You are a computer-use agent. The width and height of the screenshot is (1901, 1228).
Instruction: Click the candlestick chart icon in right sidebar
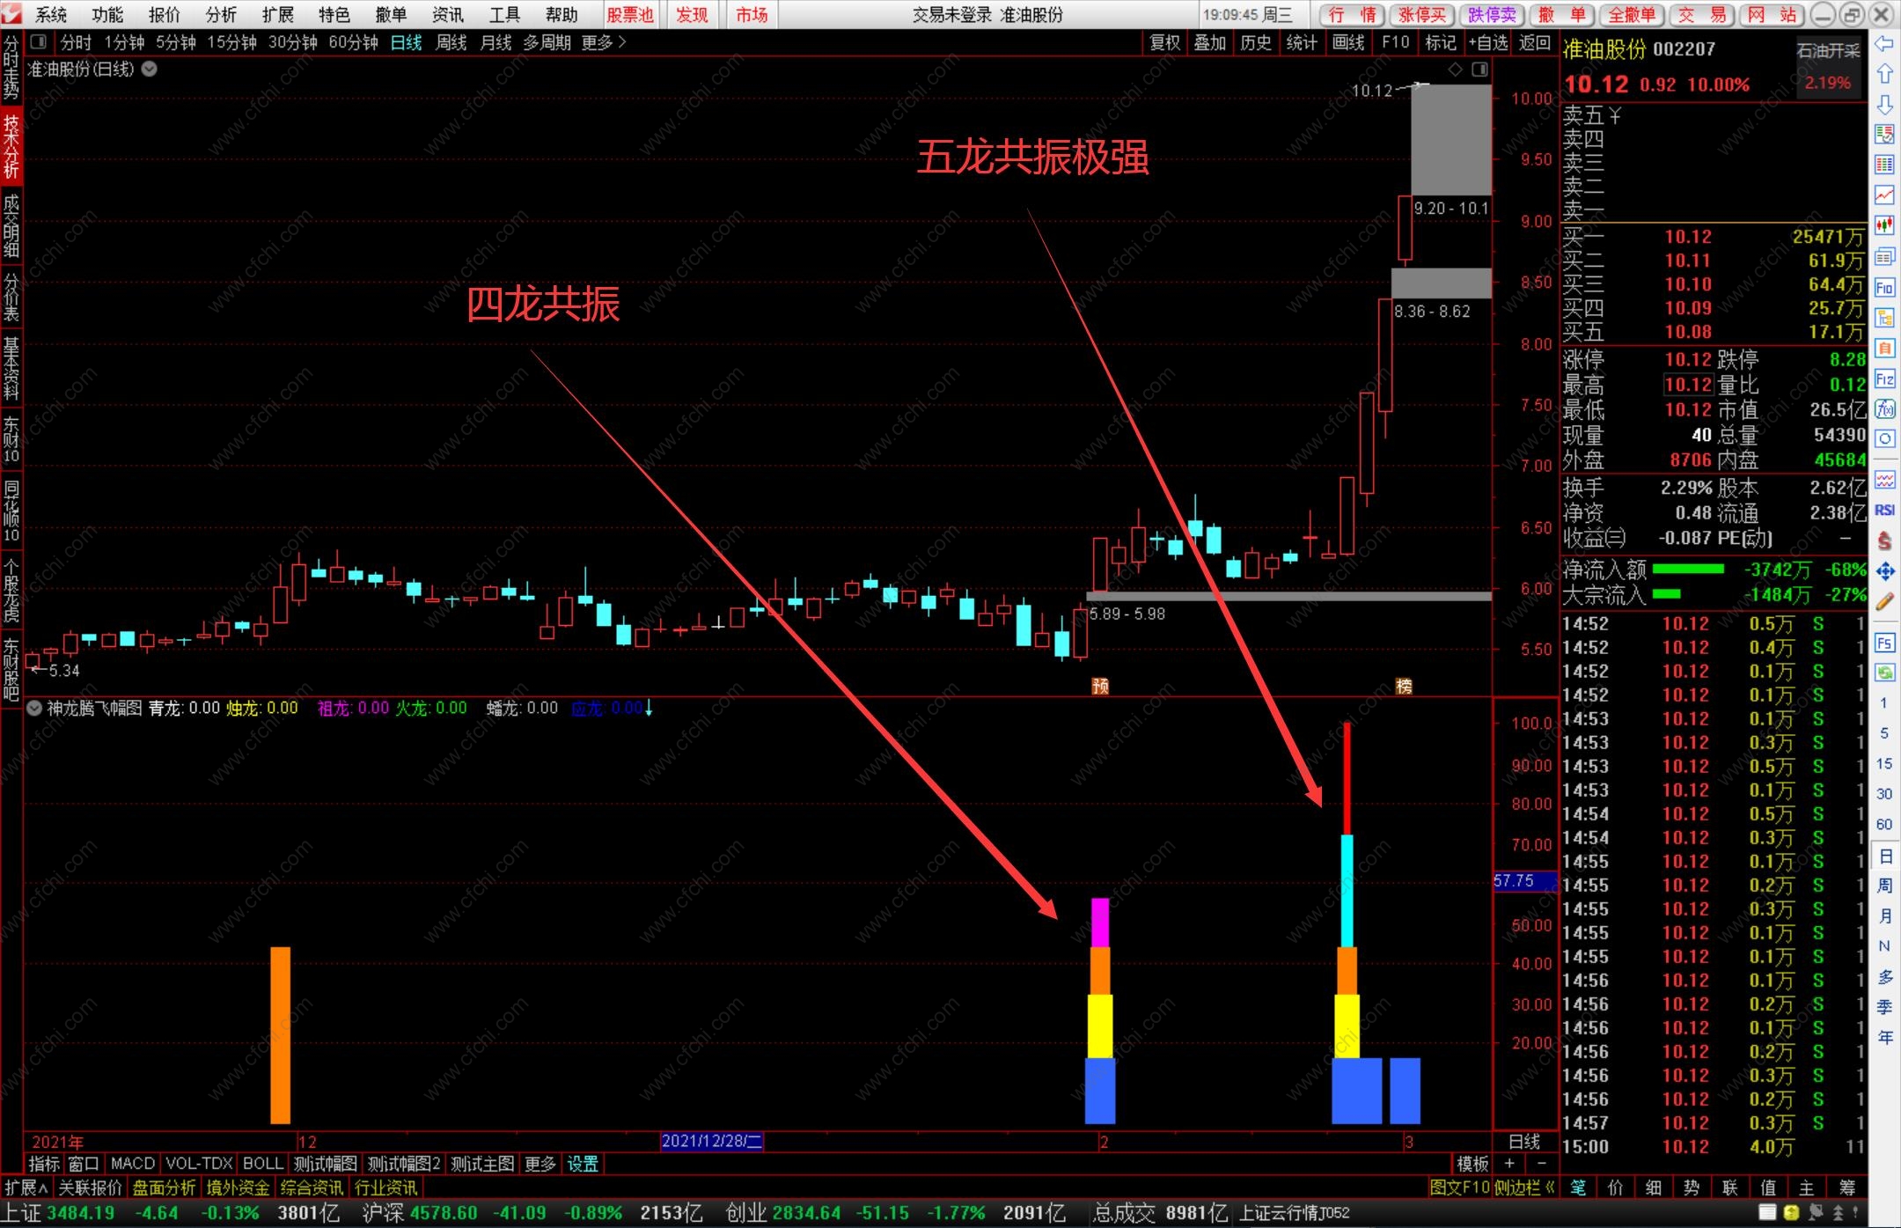1884,226
